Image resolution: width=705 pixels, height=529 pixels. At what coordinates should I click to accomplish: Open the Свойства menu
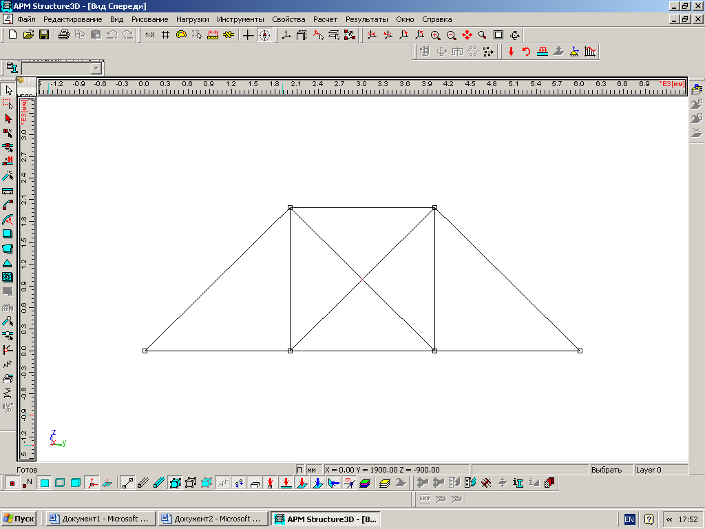point(288,19)
